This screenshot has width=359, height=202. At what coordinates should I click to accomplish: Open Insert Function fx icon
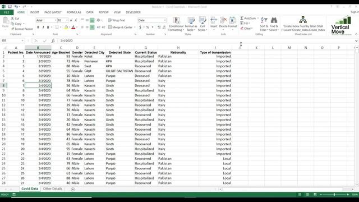click(53, 41)
